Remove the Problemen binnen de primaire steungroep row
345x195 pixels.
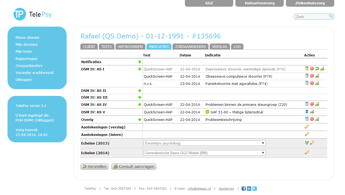(x=312, y=104)
